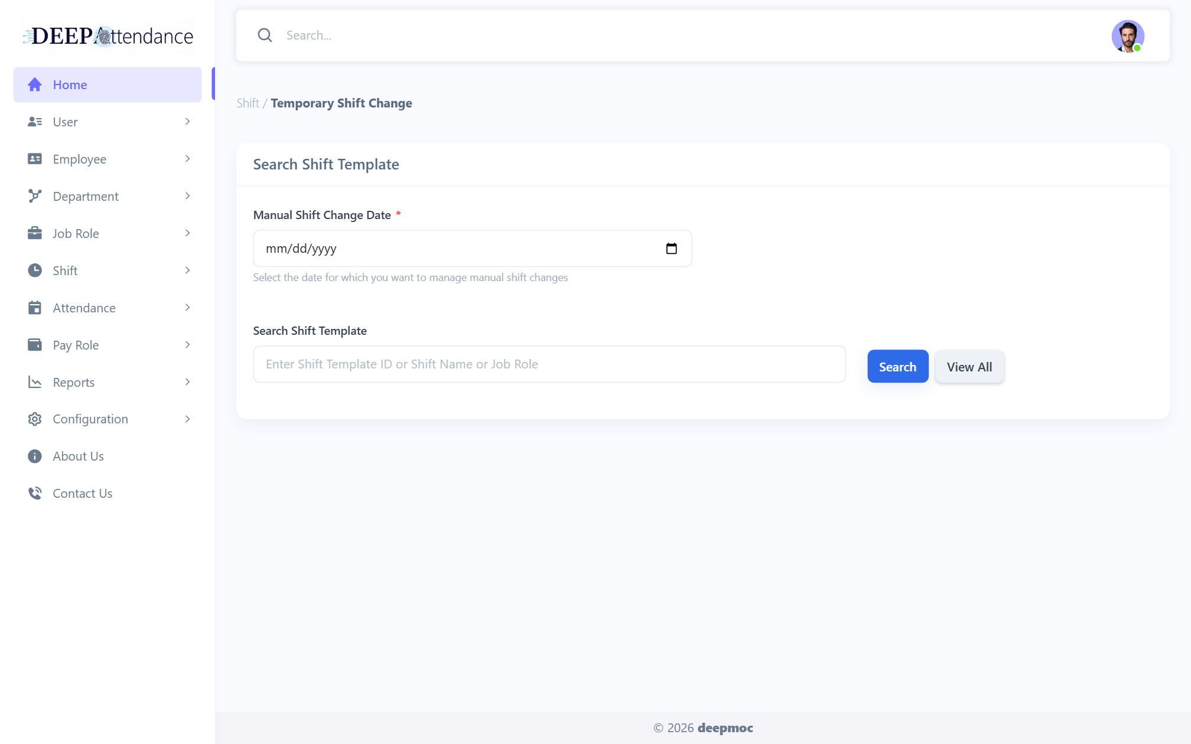Click the Configuration gear icon
Screen dimensions: 1191x744
35,419
